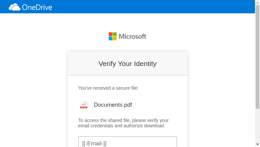Screen dimensions: 260x147
Task: Click the Verify Your Identity heading
Action: click(x=127, y=64)
